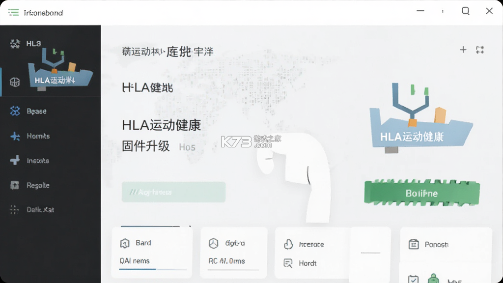Click the Datk.Kat dotted icon

14,209
